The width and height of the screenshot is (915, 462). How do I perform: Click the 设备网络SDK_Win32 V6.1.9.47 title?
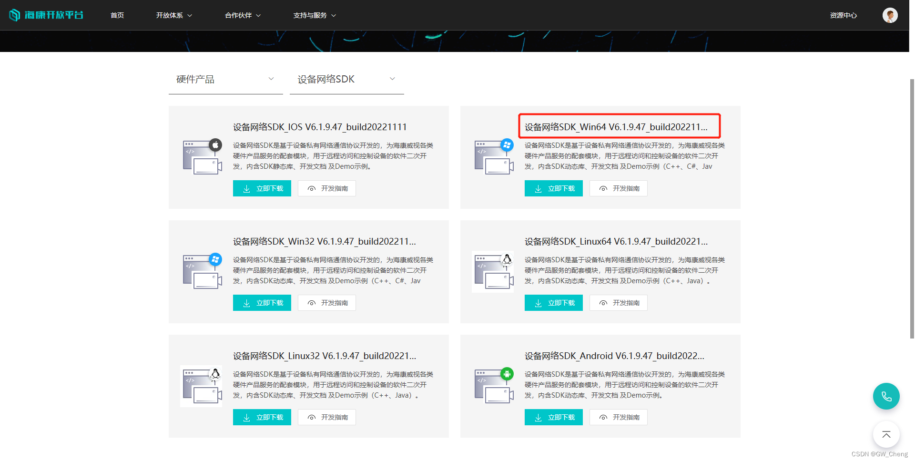click(325, 241)
